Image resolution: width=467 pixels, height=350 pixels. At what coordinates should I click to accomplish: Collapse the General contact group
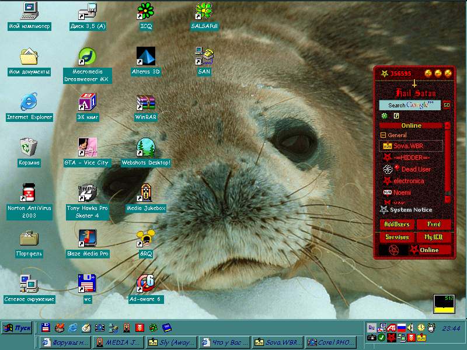pos(383,135)
